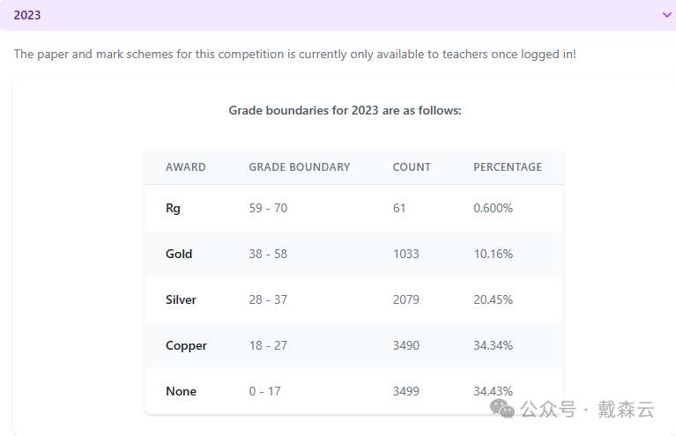The image size is (676, 436).
Task: Click the AWARD column header
Action: (186, 167)
